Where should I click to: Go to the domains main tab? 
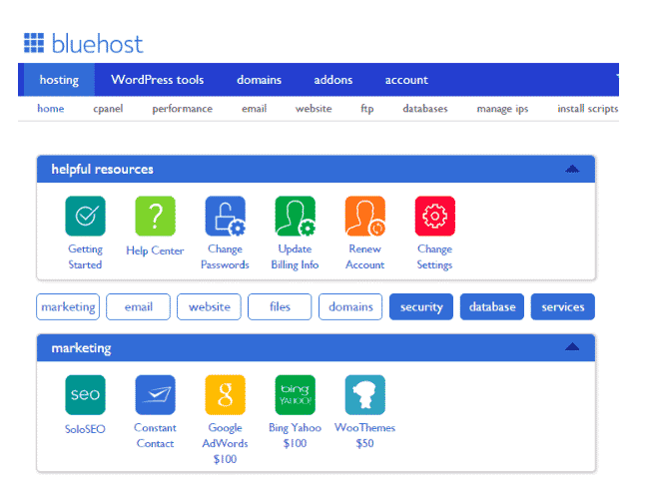pyautogui.click(x=259, y=80)
